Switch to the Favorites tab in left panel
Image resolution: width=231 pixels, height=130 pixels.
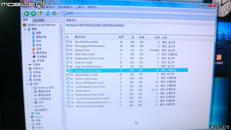(39, 20)
